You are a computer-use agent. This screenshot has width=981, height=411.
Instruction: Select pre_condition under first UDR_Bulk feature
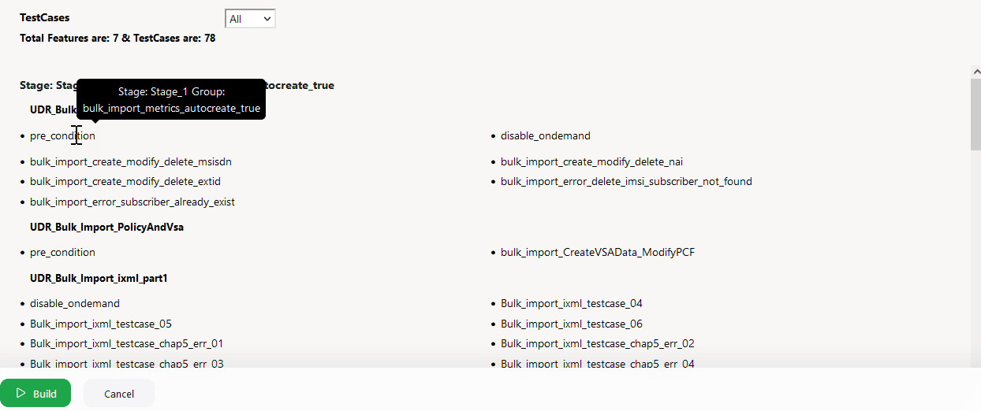click(x=62, y=136)
